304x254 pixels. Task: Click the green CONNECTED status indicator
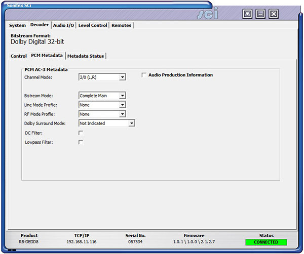pyautogui.click(x=266, y=242)
